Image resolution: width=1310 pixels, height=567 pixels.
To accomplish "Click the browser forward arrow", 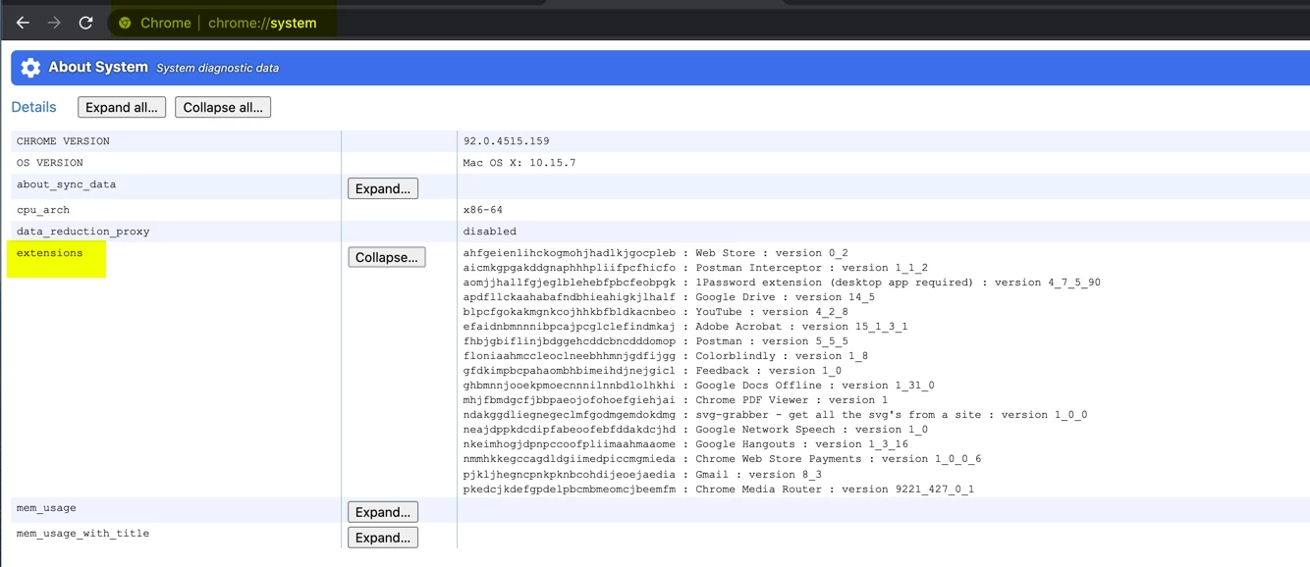I will [x=55, y=23].
